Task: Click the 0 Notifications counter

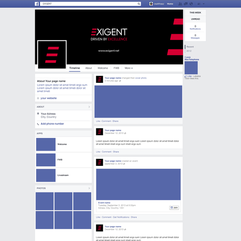Action: tap(195, 27)
